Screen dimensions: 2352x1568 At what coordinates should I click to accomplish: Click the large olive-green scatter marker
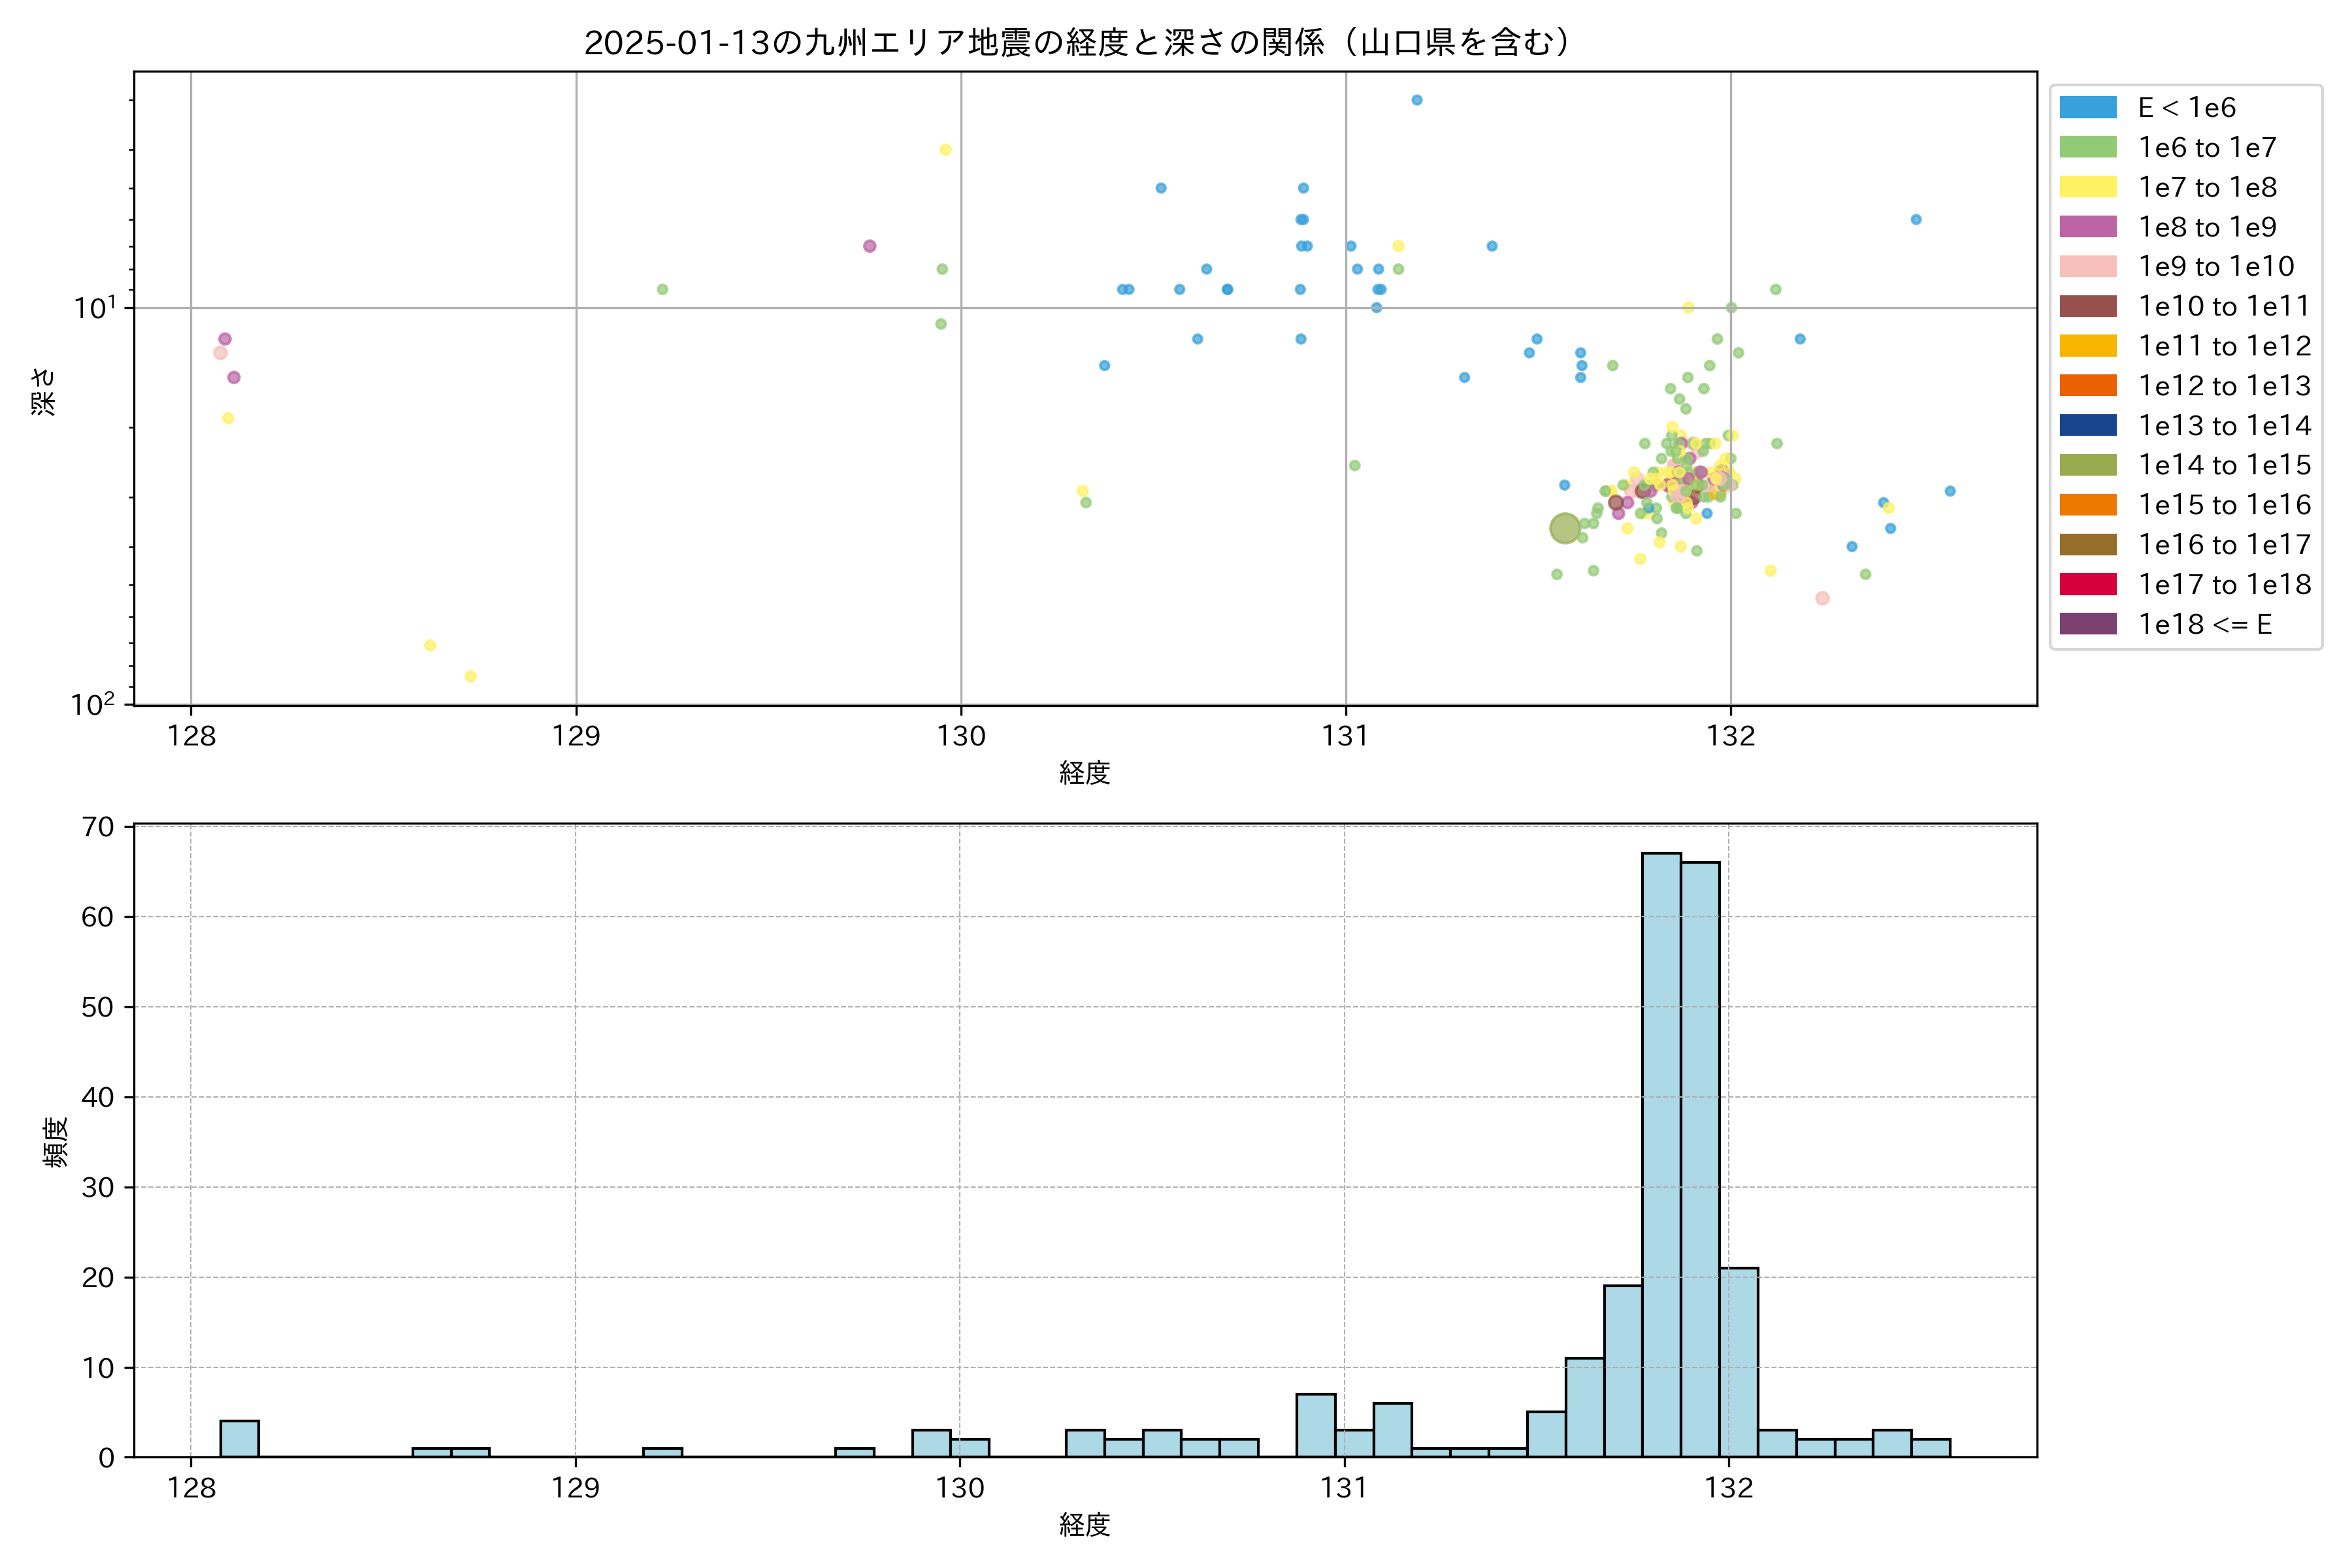tap(1565, 528)
